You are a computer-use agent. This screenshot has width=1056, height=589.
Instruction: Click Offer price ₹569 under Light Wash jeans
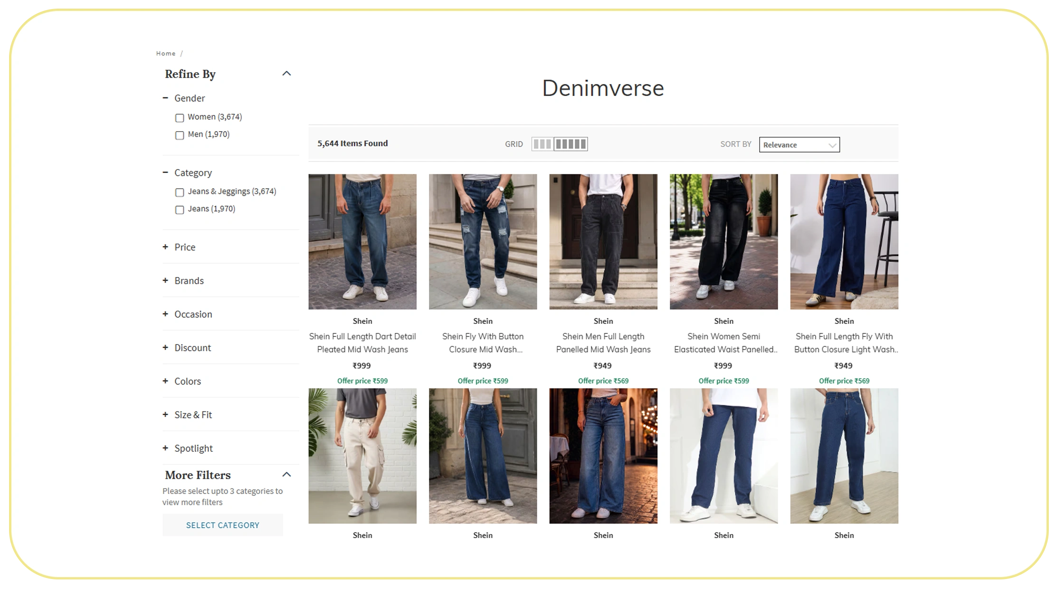844,380
